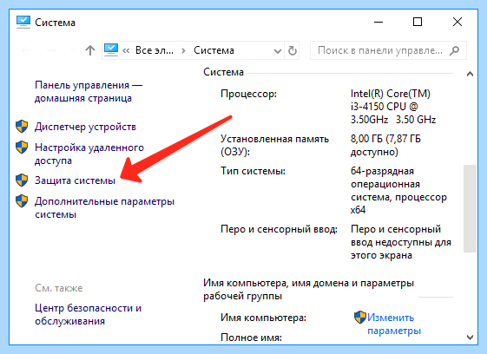Open Диспетчер устройств
This screenshot has width=487, height=354.
tap(85, 127)
